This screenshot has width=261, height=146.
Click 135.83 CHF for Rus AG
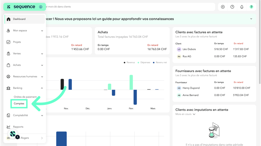click(240, 57)
